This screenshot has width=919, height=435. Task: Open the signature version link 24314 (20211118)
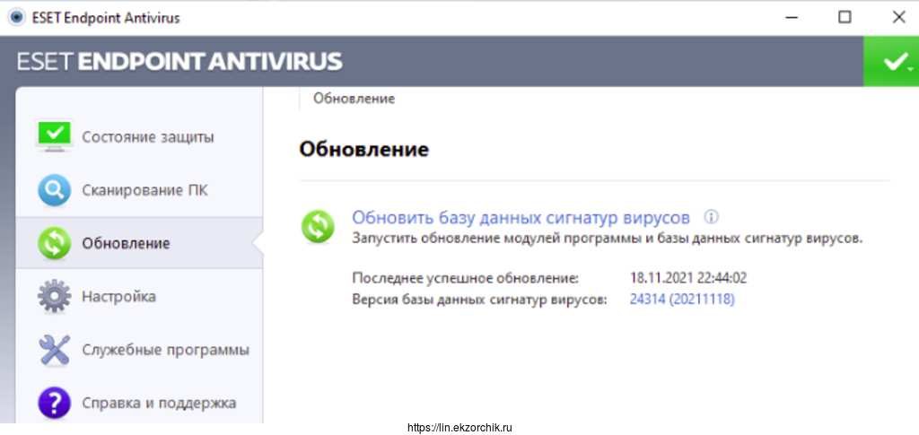(682, 300)
